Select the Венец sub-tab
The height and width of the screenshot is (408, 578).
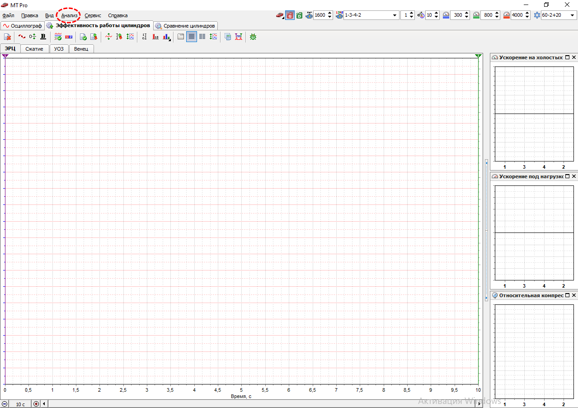click(x=81, y=48)
